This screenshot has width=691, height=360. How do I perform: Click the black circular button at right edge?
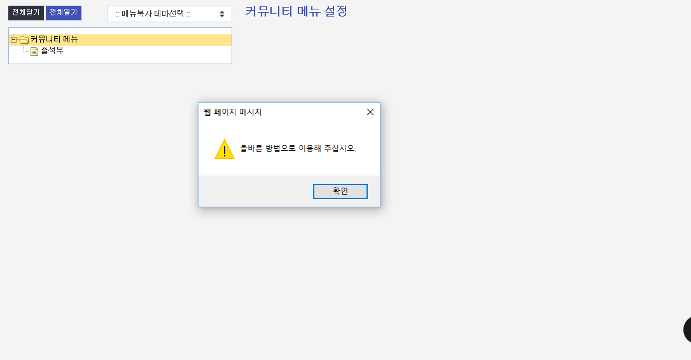pyautogui.click(x=687, y=329)
